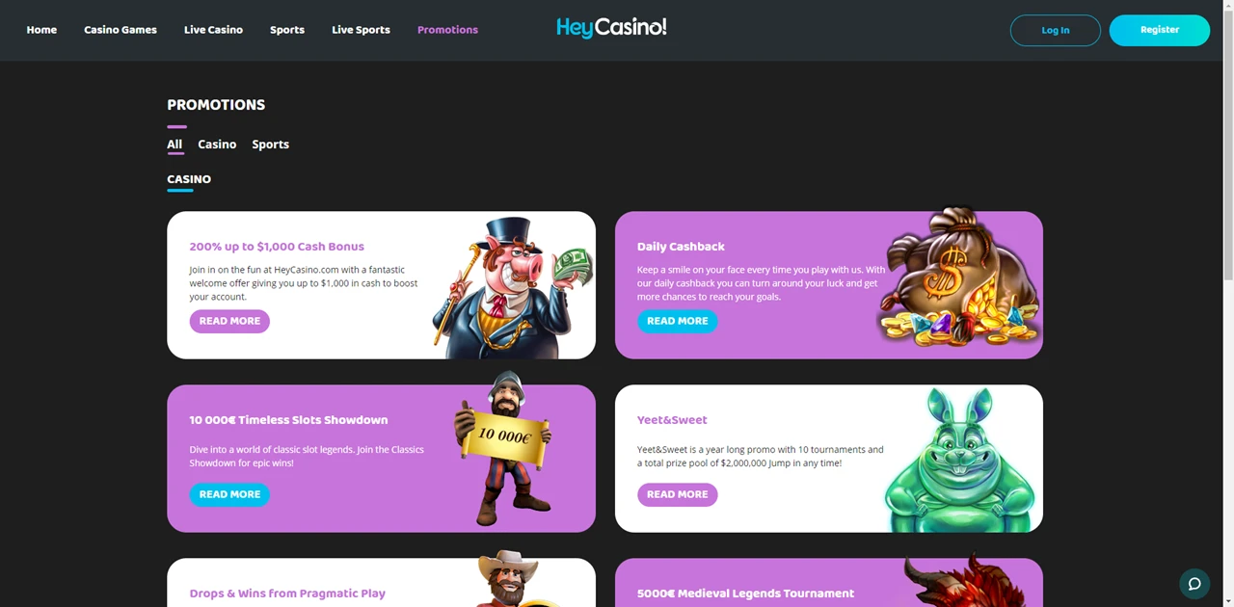Open the Drops & Wins from Pragmatic Play title
Screen dimensions: 1234x607
coord(287,594)
